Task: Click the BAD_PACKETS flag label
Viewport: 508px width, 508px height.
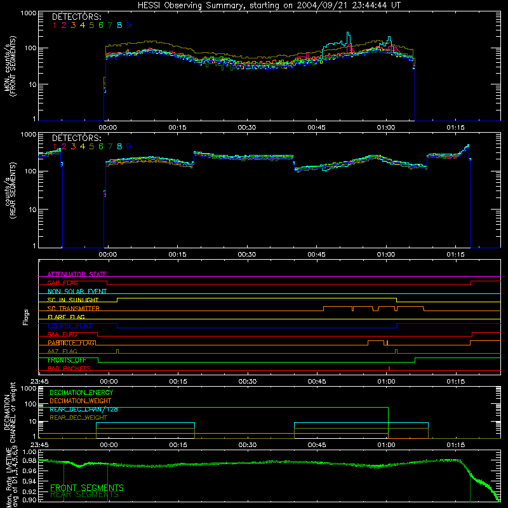Action: pos(69,369)
